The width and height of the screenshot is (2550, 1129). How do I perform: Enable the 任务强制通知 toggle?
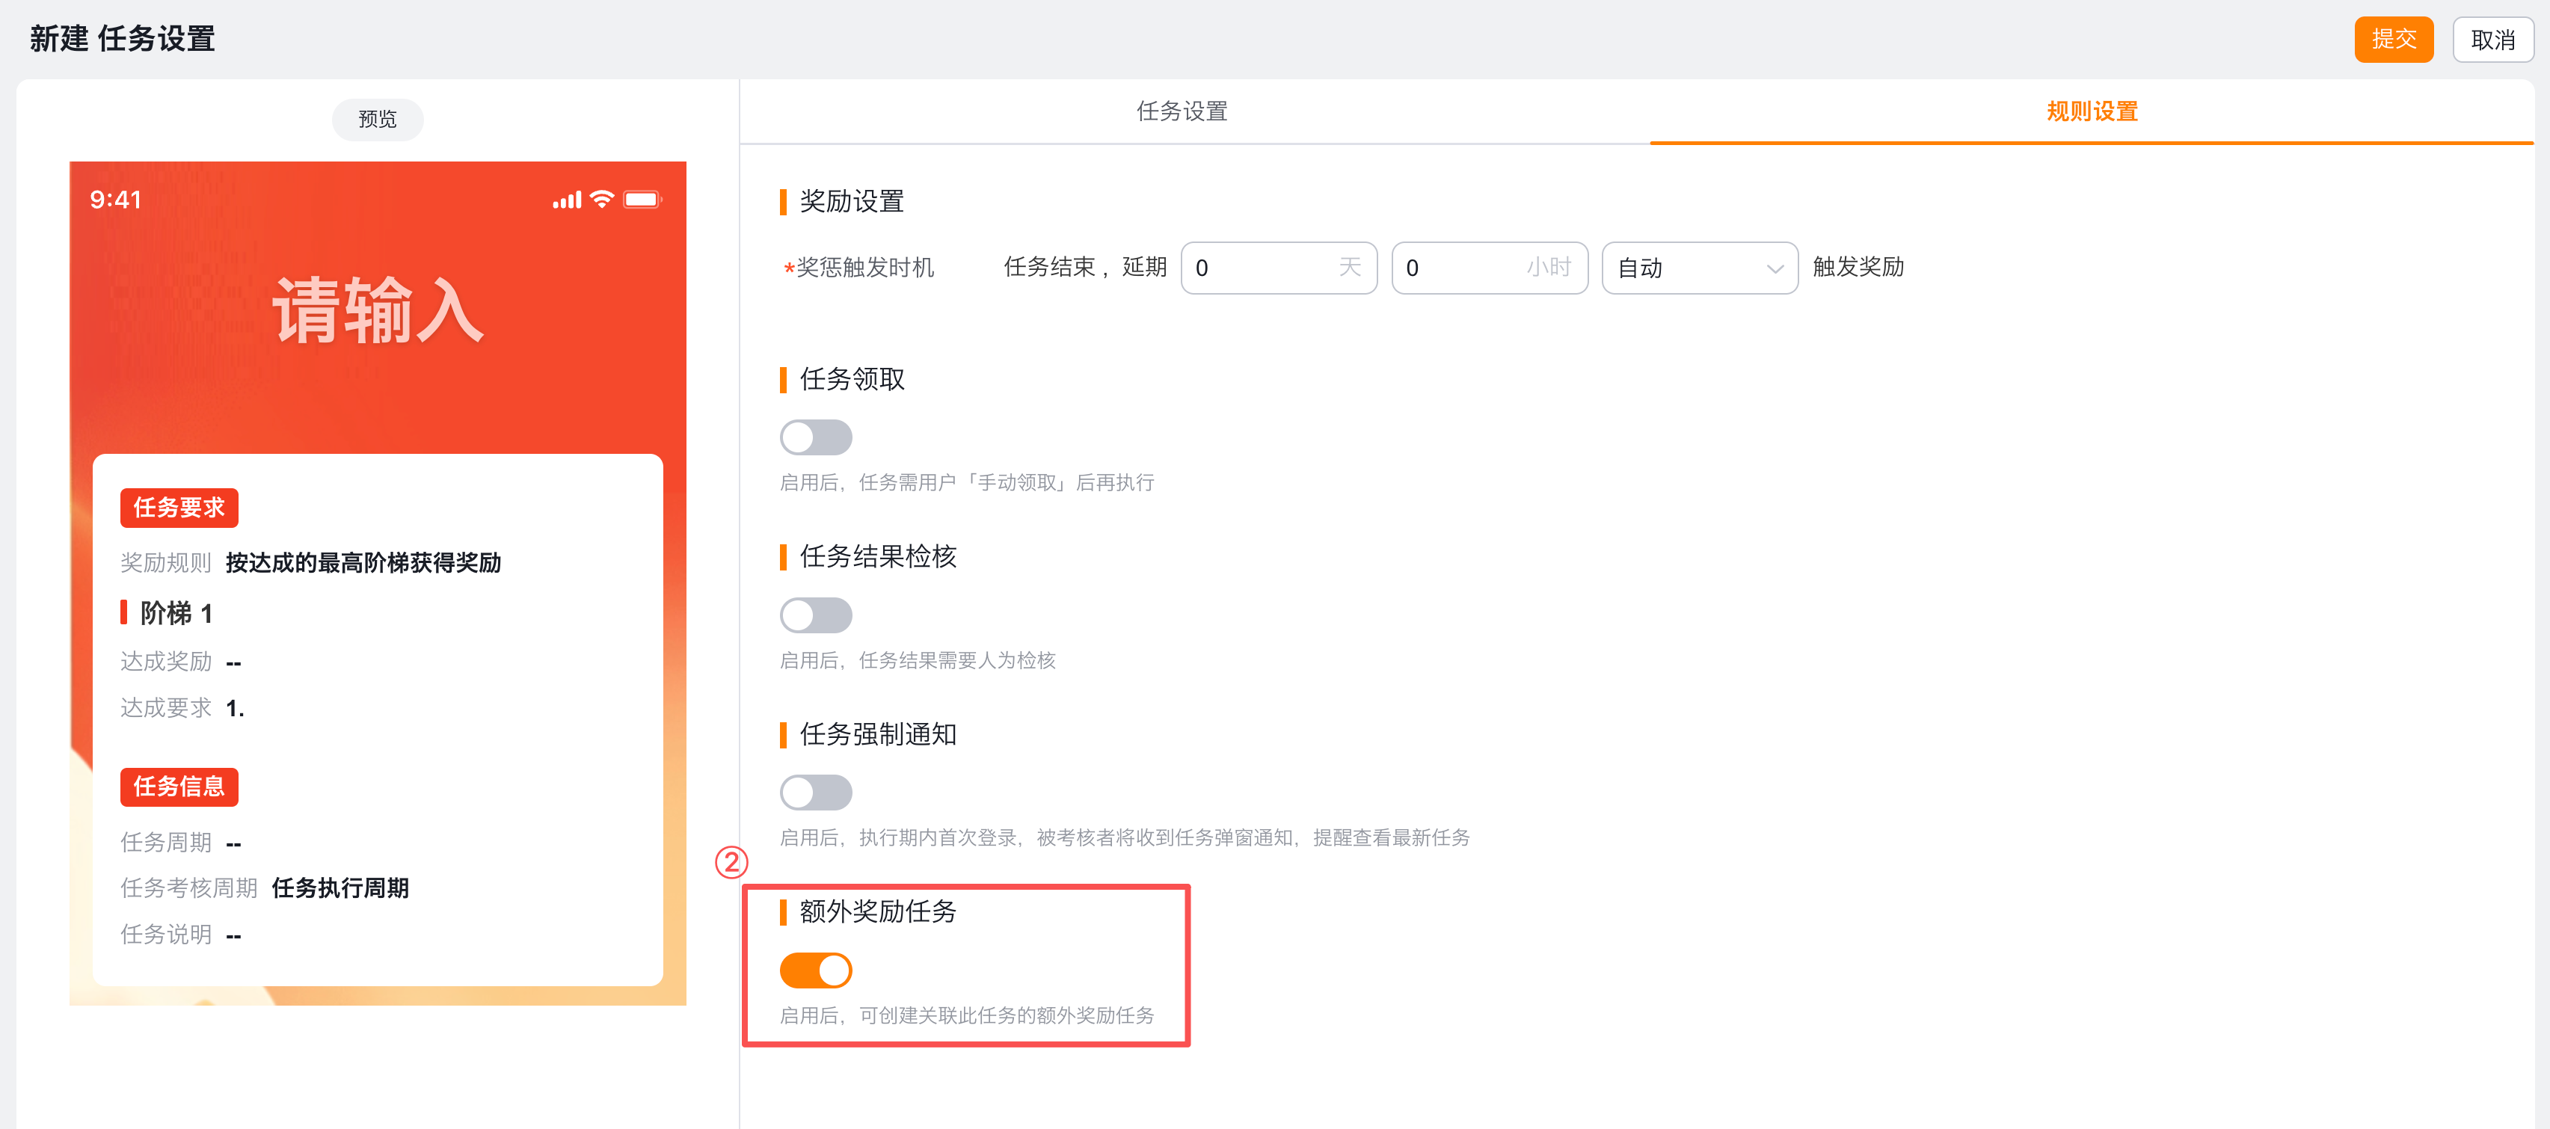[x=814, y=793]
